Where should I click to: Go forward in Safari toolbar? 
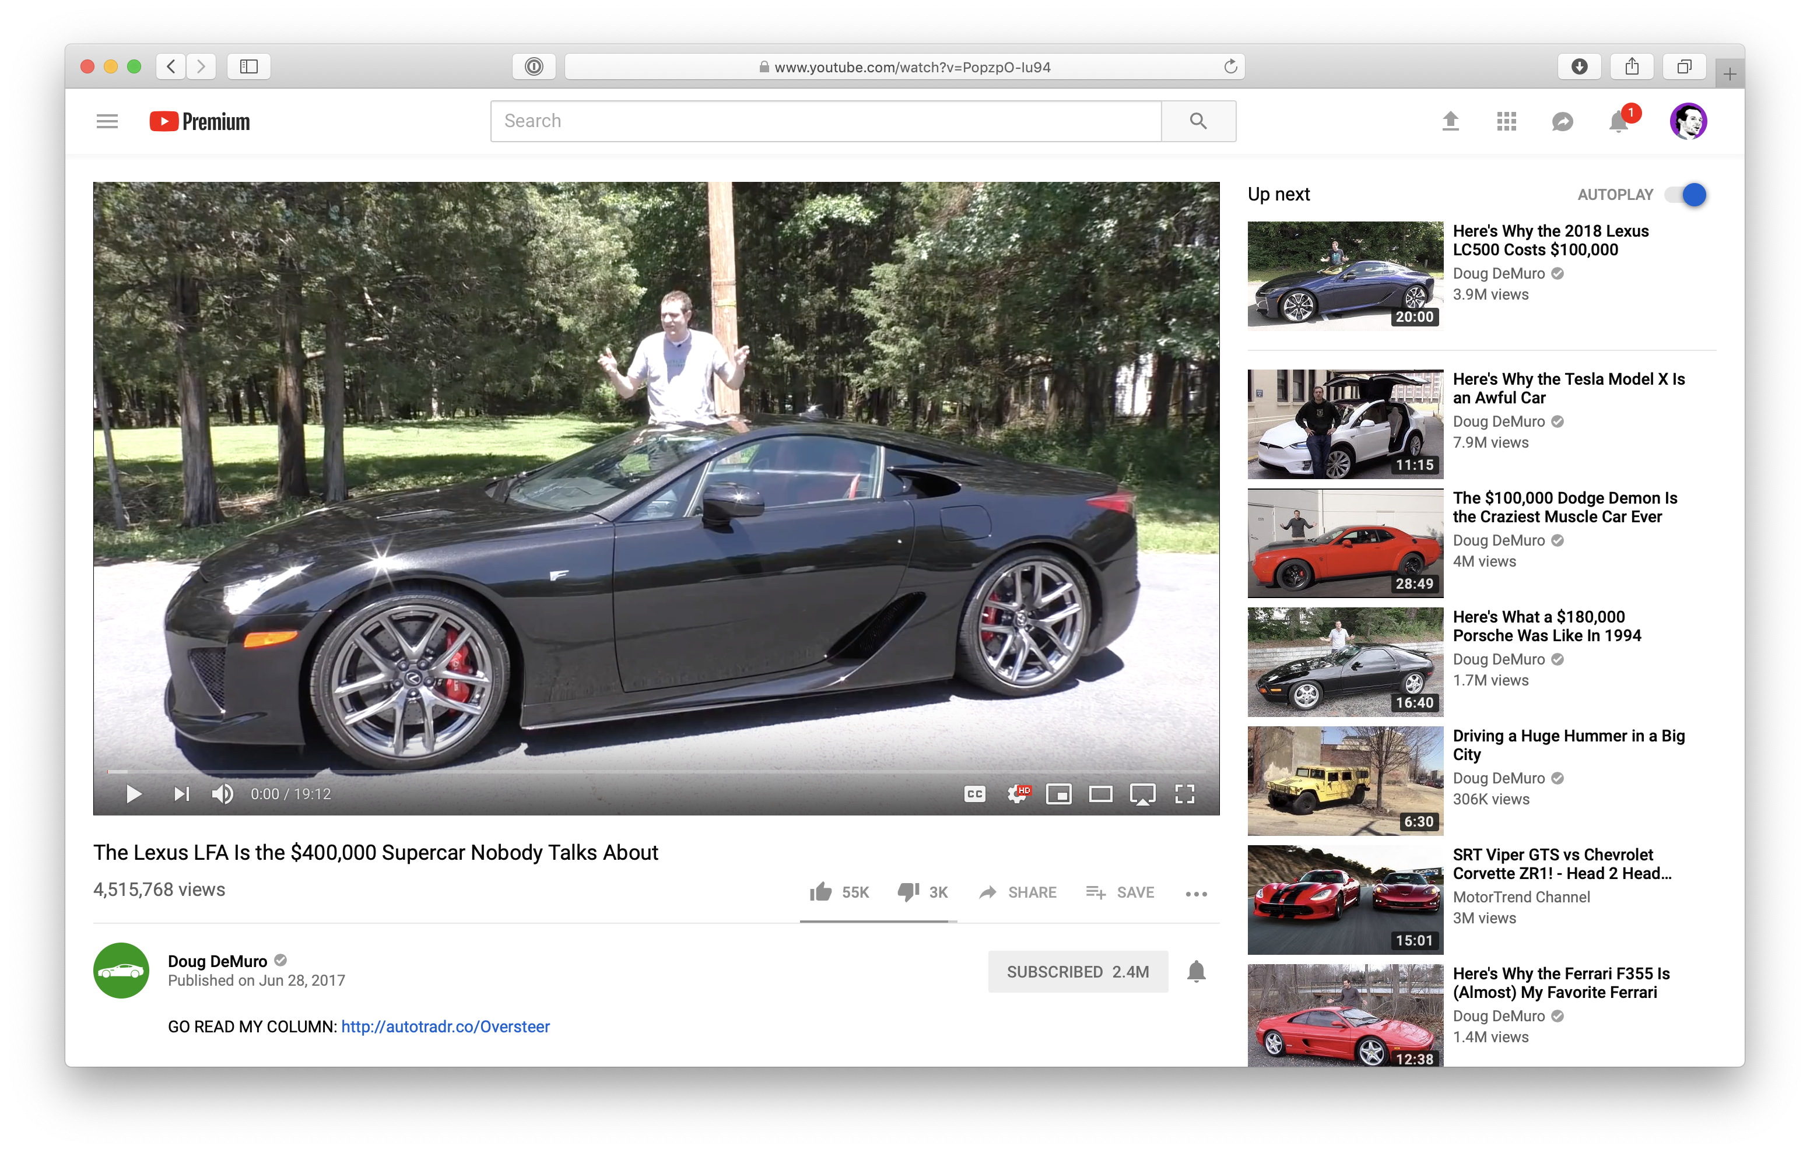[x=201, y=66]
